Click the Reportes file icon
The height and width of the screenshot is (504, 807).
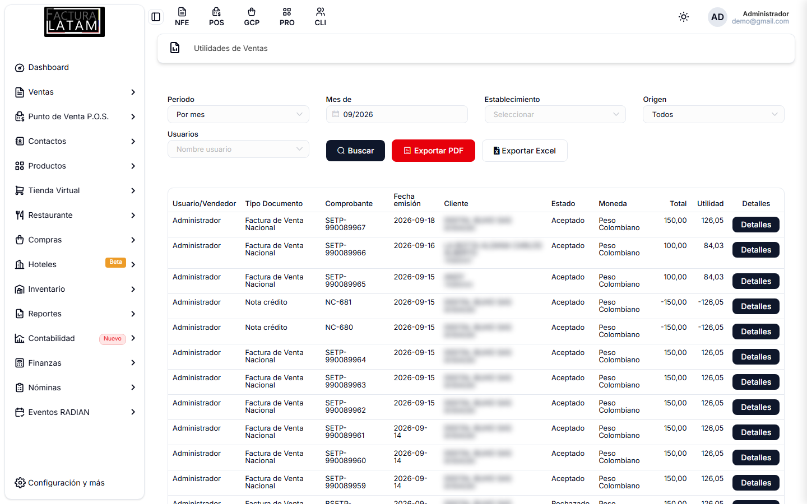click(x=20, y=314)
